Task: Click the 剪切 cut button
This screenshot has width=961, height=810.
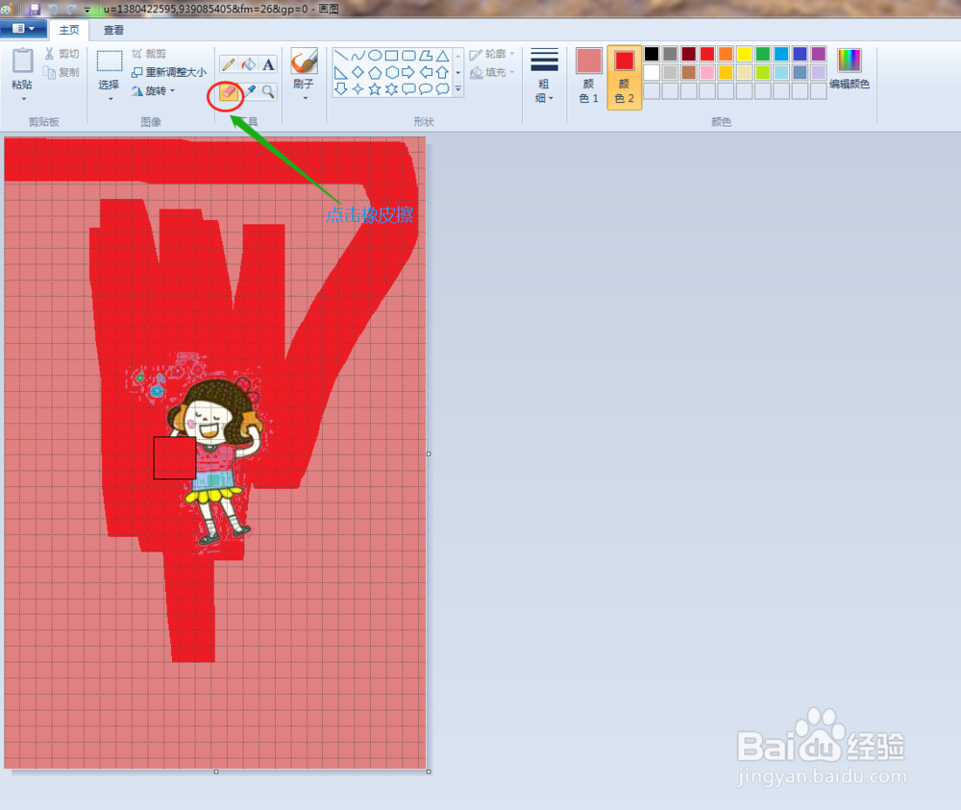Action: (62, 54)
